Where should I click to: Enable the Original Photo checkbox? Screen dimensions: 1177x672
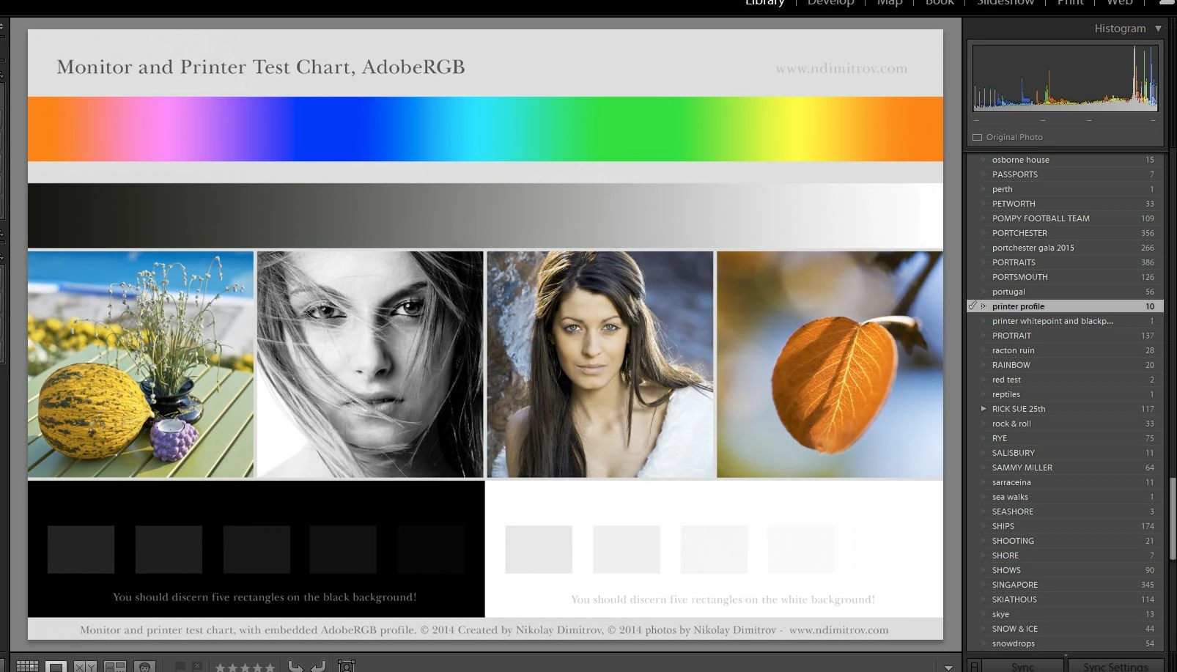pyautogui.click(x=977, y=137)
